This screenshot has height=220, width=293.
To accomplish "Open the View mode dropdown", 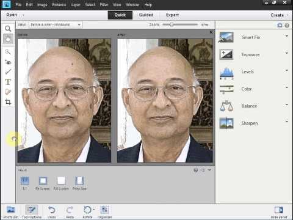I will tap(56, 24).
